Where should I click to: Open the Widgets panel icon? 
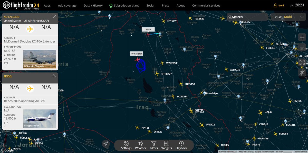167,145
